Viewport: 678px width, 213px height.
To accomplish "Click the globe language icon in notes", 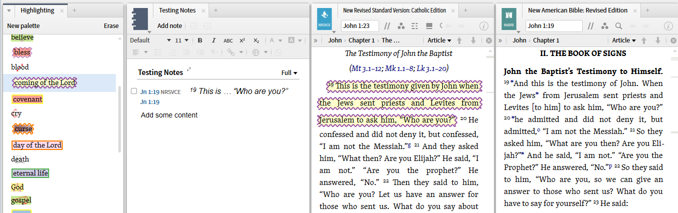I will (x=256, y=52).
